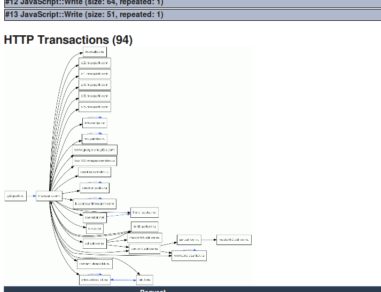Select the st1.maxpark.com graph node
Image resolution: width=381 pixels, height=292 pixels.
pyautogui.click(x=95, y=74)
